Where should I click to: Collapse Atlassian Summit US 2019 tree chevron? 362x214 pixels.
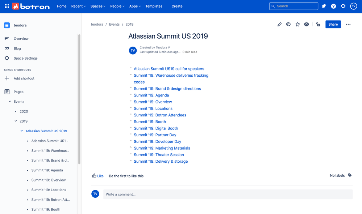21,131
